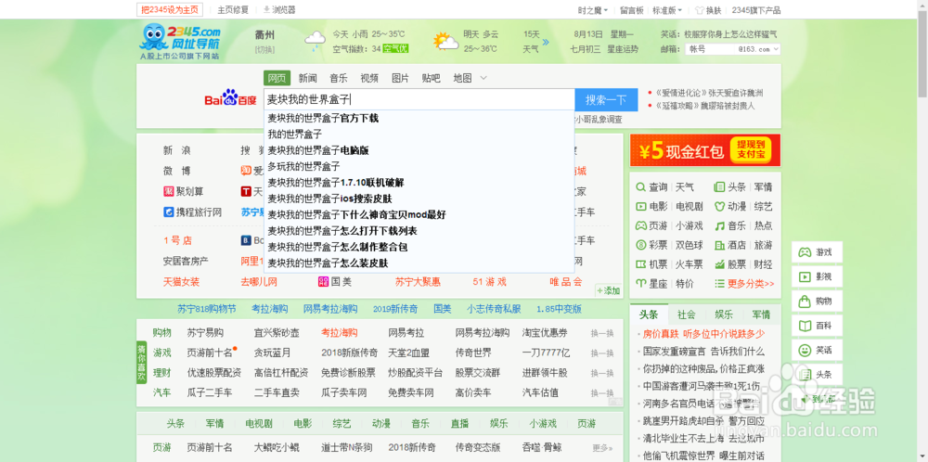Click the +添加 site button
Screen dimensions: 928x462
coord(609,290)
